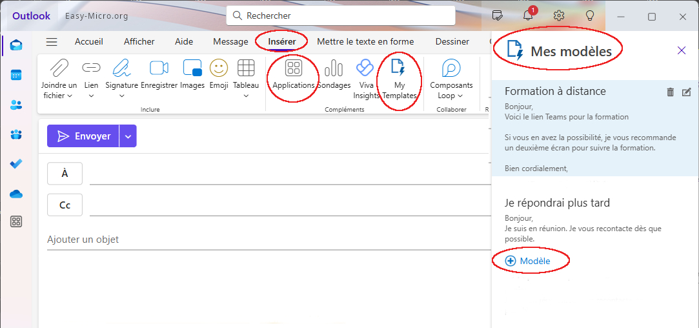This screenshot has height=328, width=699.
Task: Switch to the Accueil tab
Action: click(88, 41)
